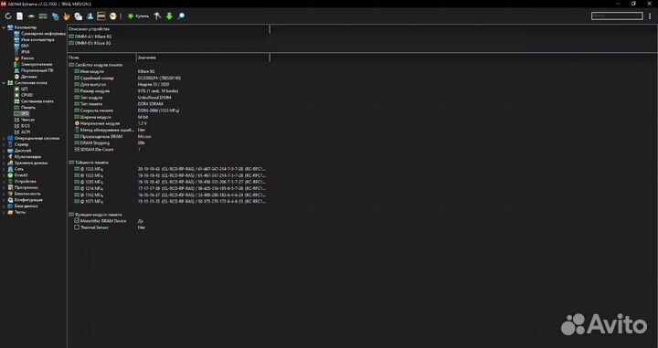Image resolution: width=658 pixels, height=348 pixels.
Task: Open Память tree item
Action: (28, 108)
